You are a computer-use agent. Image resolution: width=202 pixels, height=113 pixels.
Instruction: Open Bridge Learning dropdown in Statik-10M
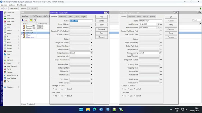[x=91, y=53]
